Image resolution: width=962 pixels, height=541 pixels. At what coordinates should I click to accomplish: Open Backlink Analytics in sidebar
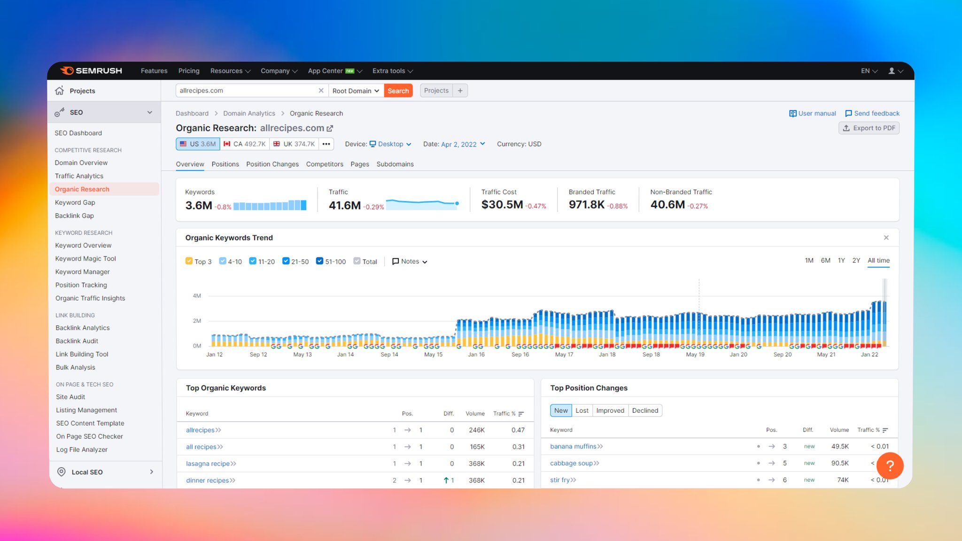[83, 328]
